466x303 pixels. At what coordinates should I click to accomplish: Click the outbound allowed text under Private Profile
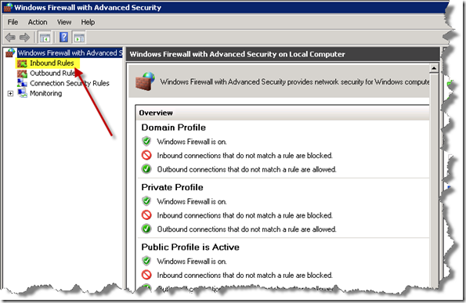tap(247, 229)
